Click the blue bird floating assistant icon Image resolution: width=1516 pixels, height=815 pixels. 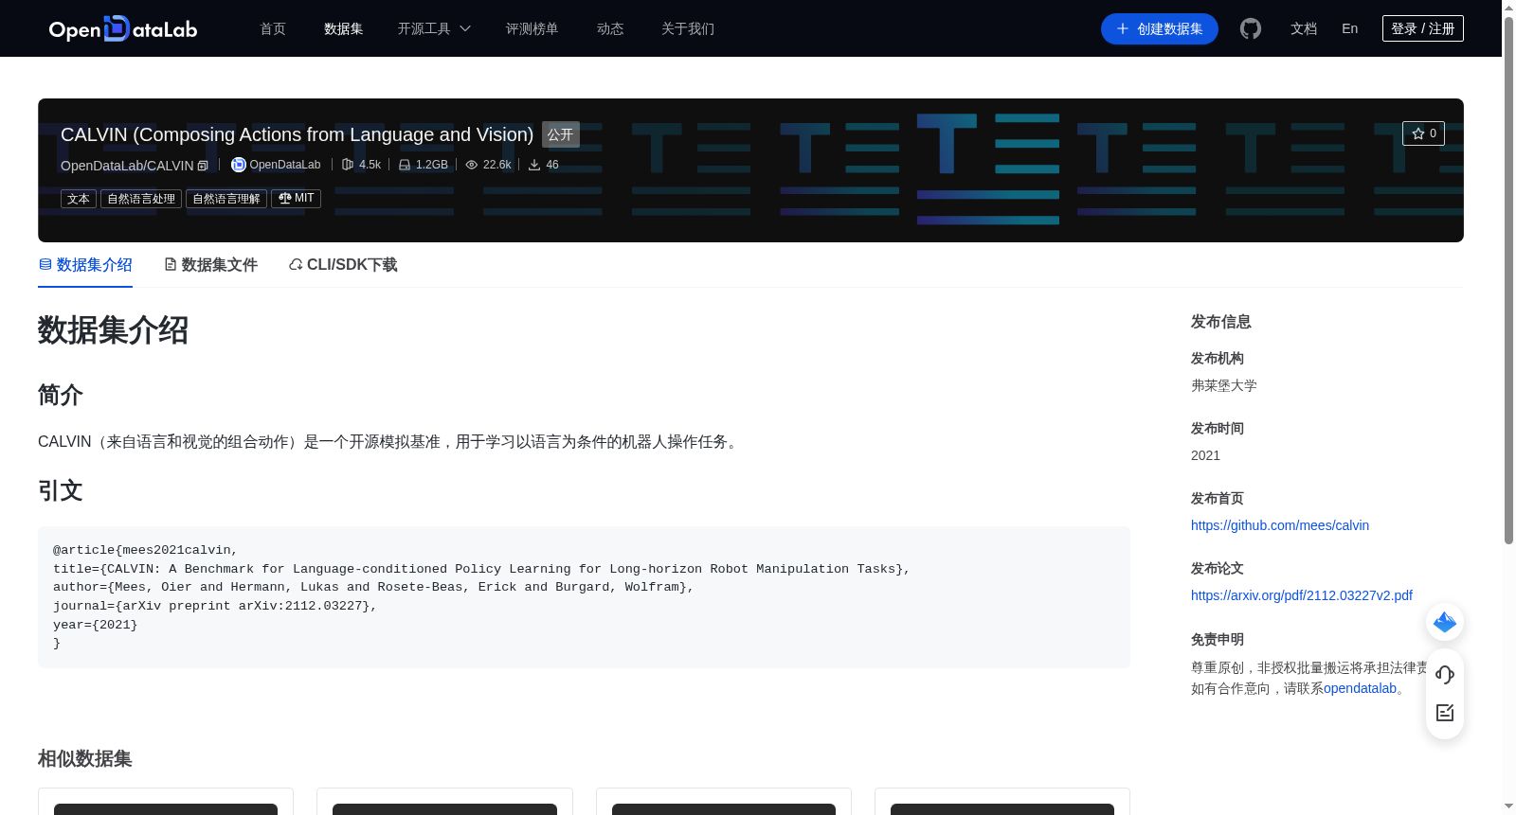pyautogui.click(x=1445, y=622)
